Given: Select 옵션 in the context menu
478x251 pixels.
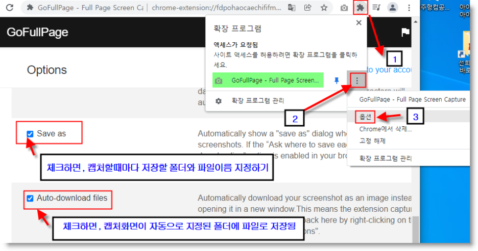Looking at the screenshot, I should point(365,117).
